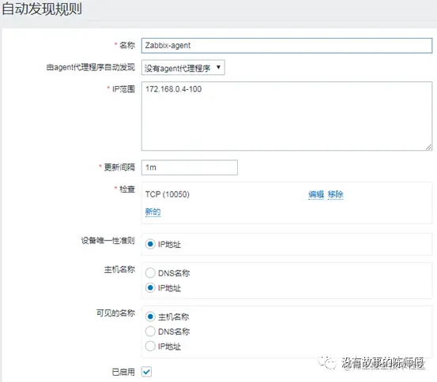437x382 pixels.
Task: Toggle the 已启用 checkbox
Action: coord(147,372)
